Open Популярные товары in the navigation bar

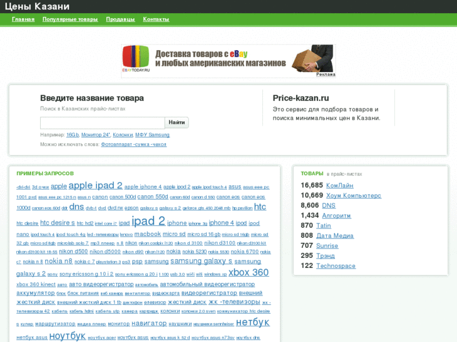(70, 19)
